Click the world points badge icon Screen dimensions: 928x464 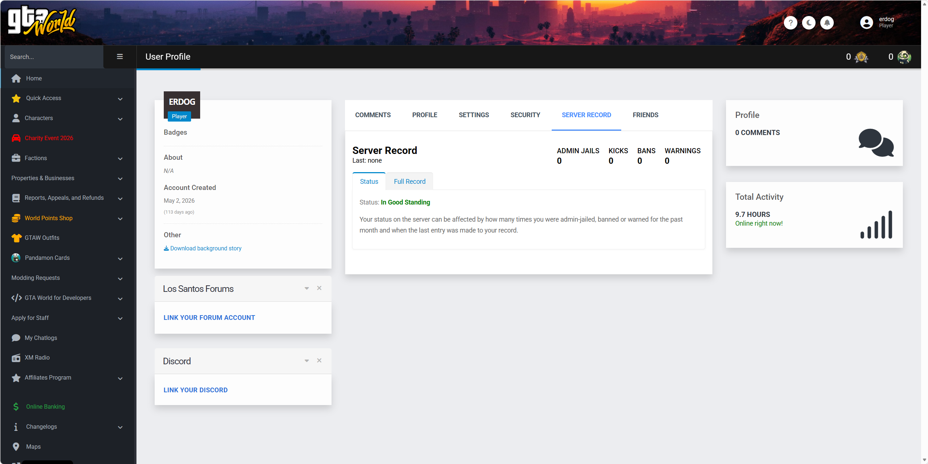[x=861, y=57]
